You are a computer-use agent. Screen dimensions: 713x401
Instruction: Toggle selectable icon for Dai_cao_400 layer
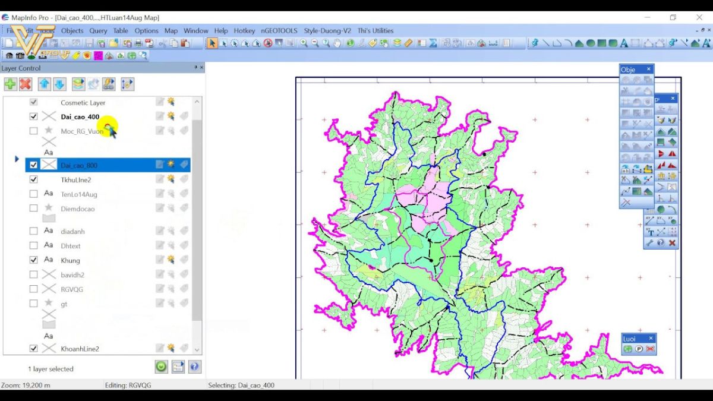pyautogui.click(x=171, y=116)
